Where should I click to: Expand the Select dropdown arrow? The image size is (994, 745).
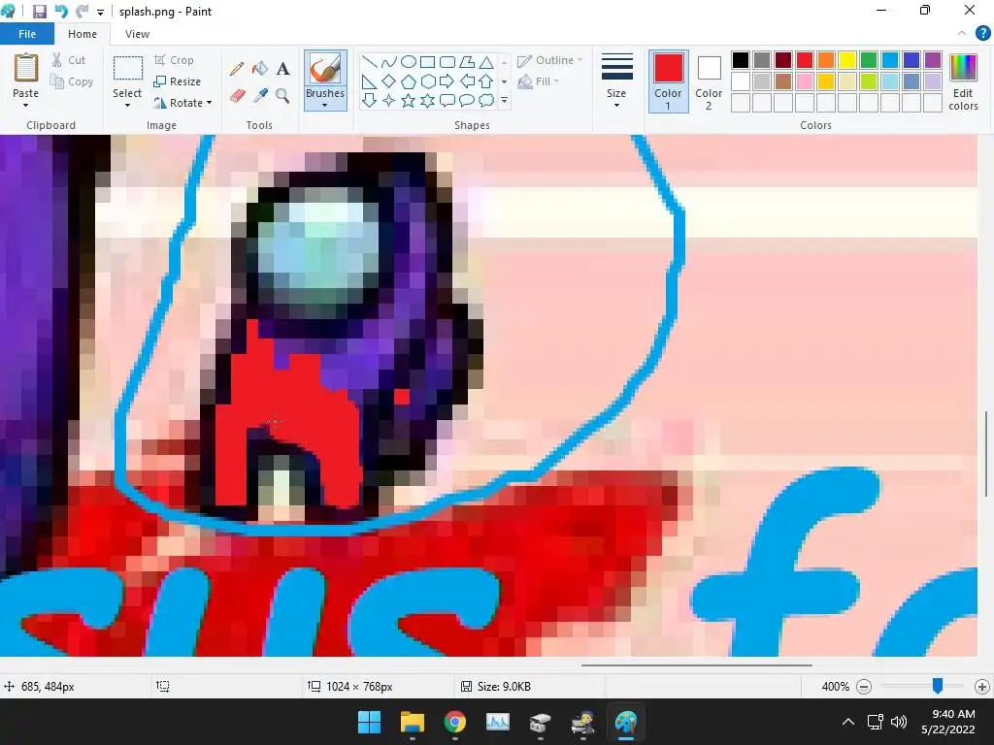[127, 105]
